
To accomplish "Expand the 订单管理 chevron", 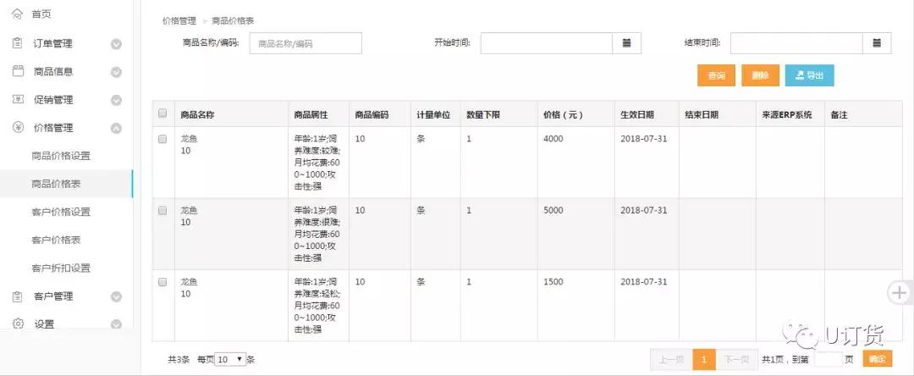I will 116,44.
